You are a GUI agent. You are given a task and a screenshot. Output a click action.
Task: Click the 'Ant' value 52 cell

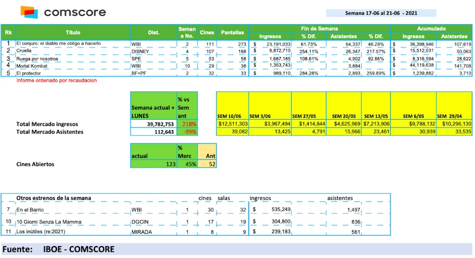(207, 164)
